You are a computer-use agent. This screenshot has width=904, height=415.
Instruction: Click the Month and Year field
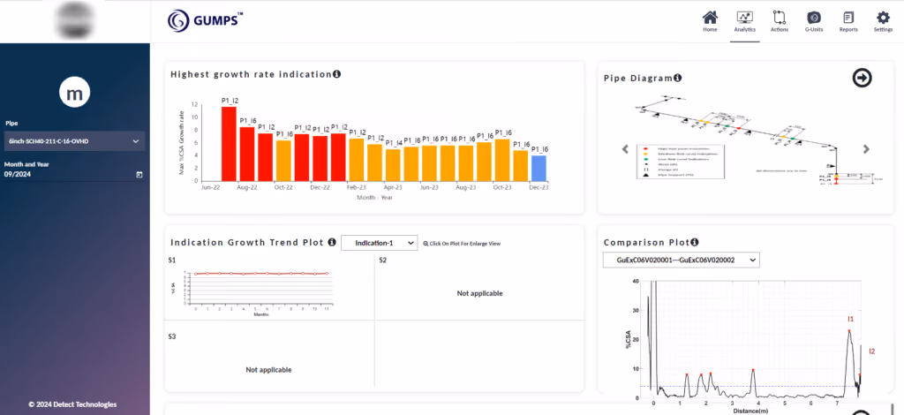click(74, 174)
